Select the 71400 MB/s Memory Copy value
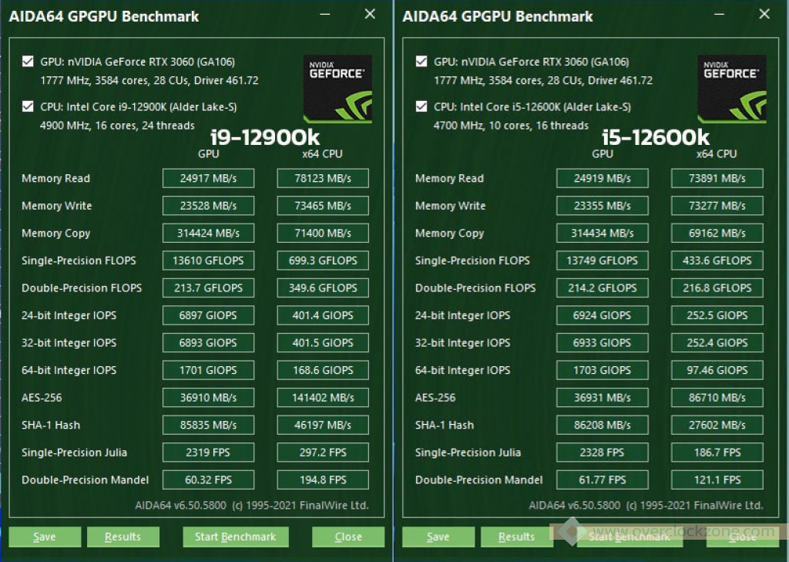789x562 pixels. 323,233
